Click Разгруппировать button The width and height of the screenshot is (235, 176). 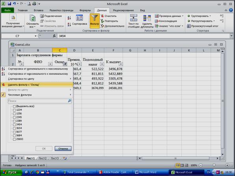click(x=201, y=21)
